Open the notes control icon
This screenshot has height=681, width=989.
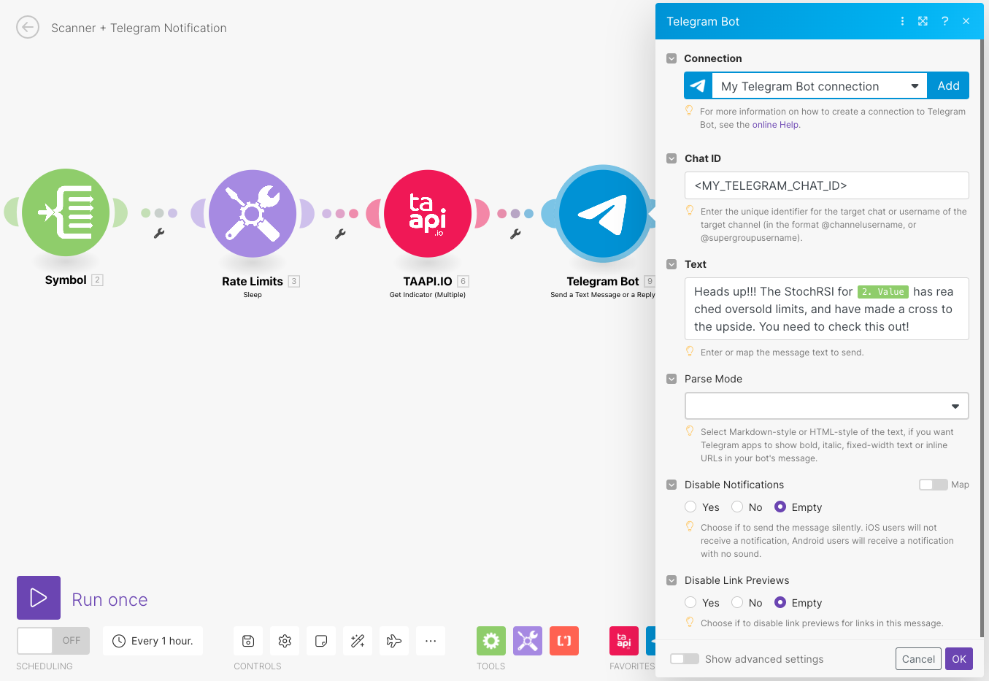(321, 640)
